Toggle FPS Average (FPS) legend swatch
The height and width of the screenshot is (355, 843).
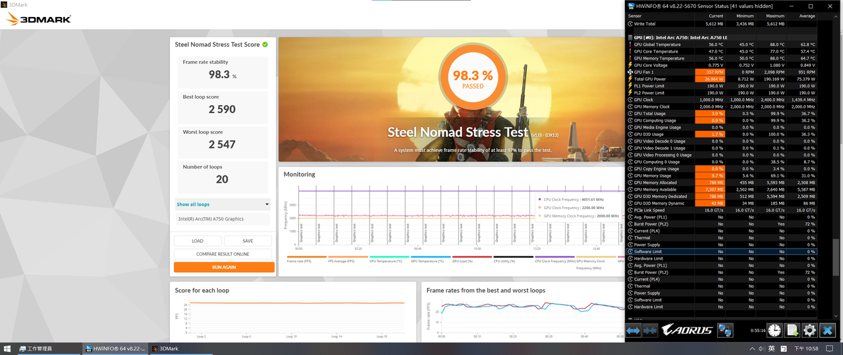pos(348,257)
